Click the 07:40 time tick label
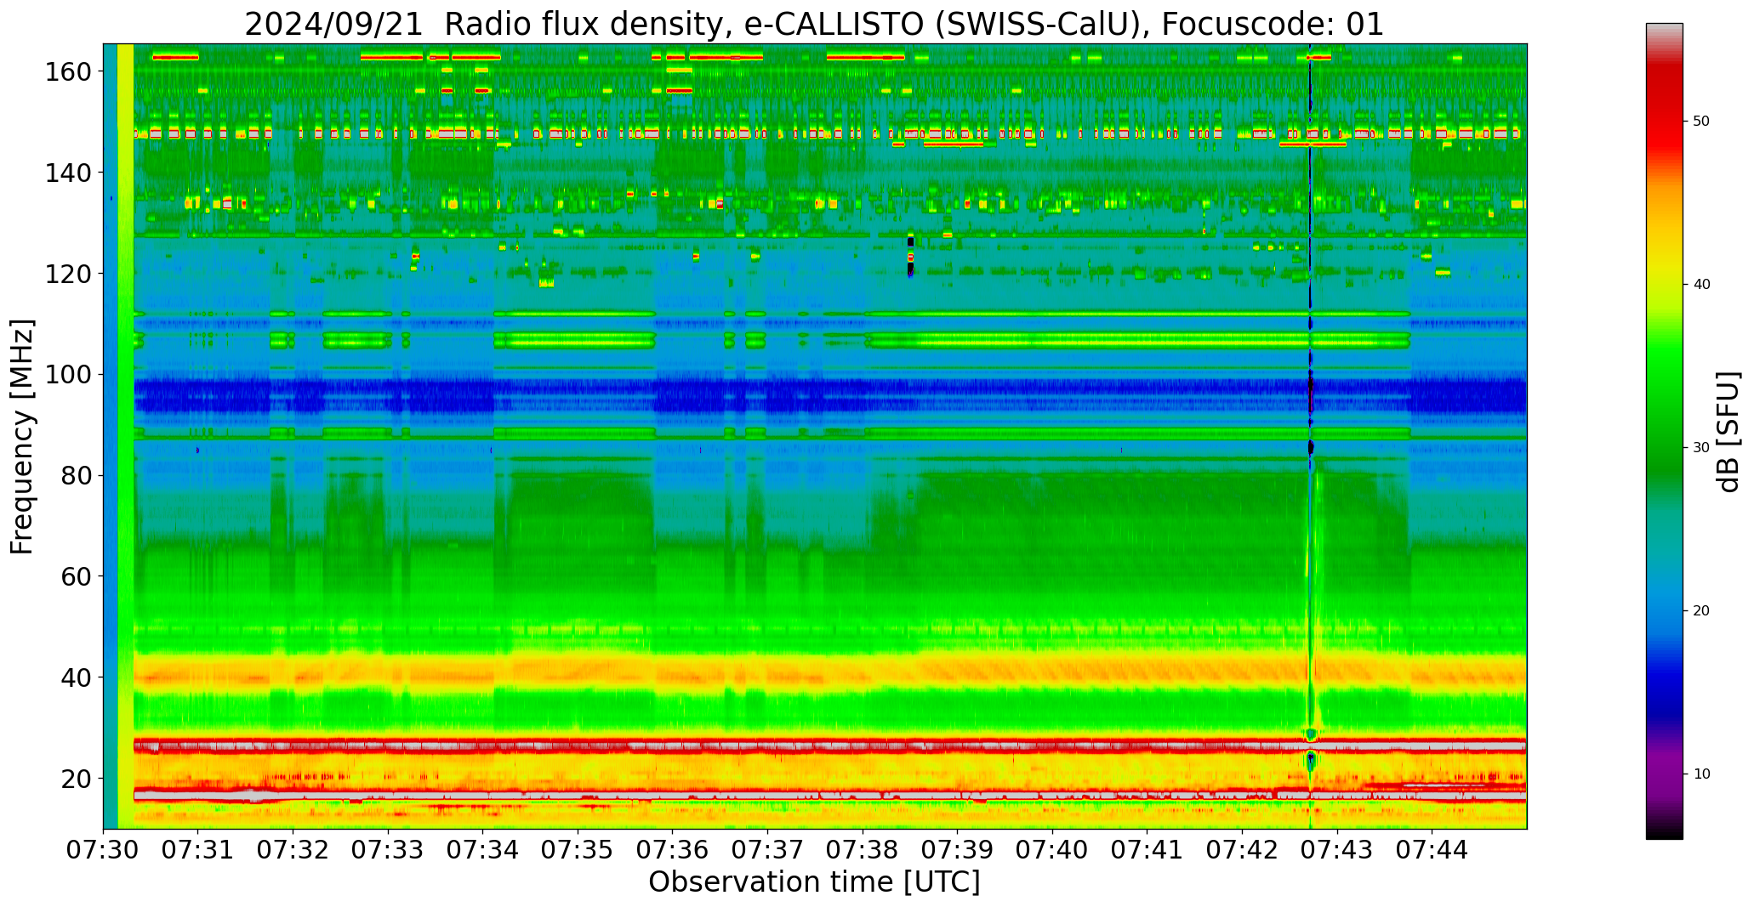 point(1052,849)
